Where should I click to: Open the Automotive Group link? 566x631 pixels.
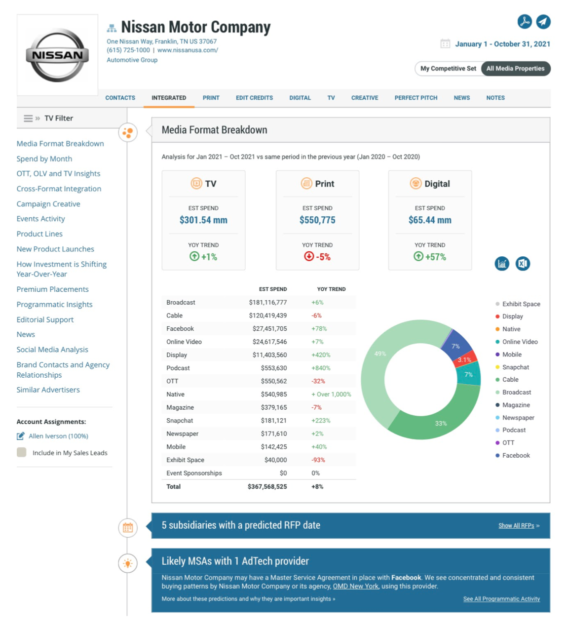(x=132, y=60)
